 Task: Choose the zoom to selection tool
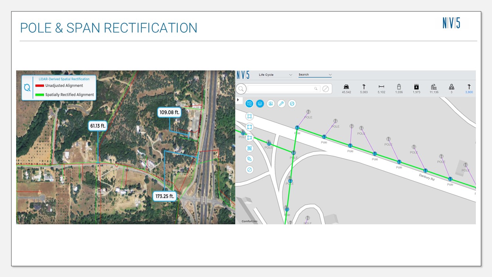click(249, 159)
